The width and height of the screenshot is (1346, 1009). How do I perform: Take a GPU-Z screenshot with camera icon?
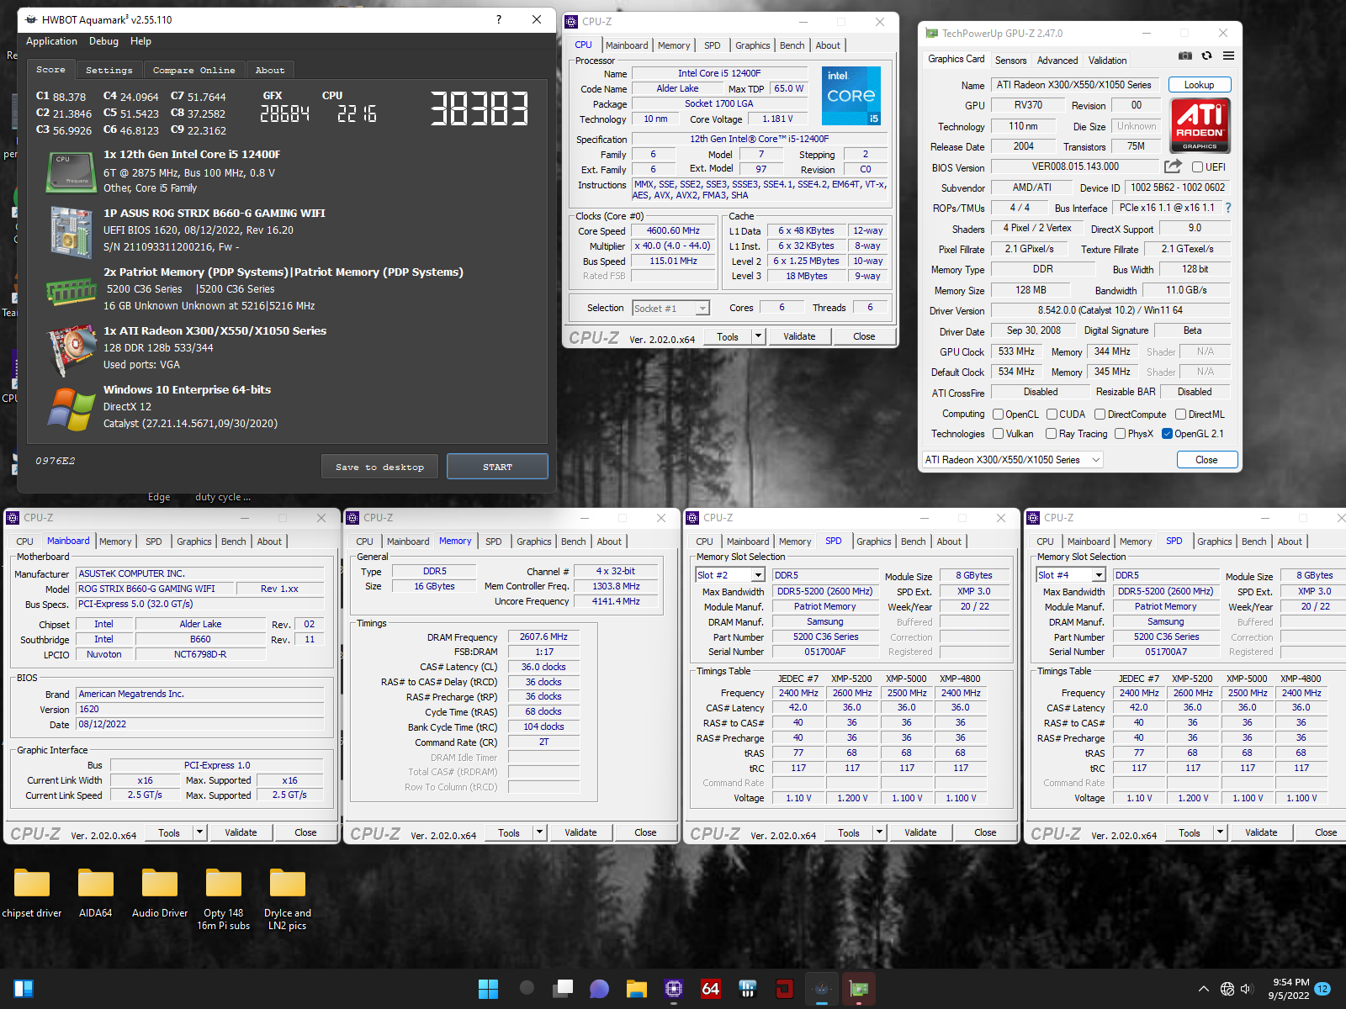(x=1184, y=55)
